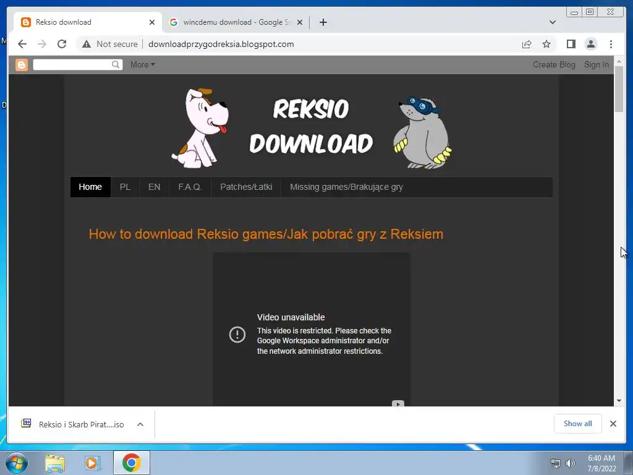Select the Home navigation item

click(x=90, y=187)
